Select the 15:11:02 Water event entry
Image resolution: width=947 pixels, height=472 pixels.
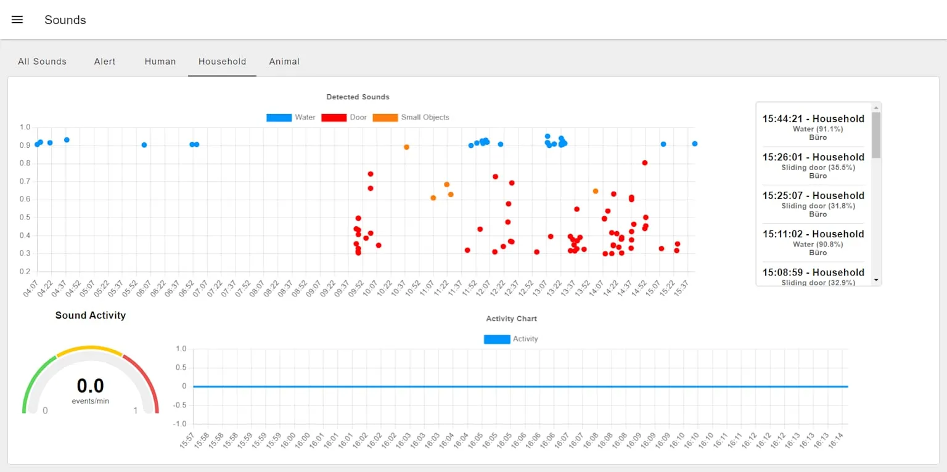click(813, 243)
